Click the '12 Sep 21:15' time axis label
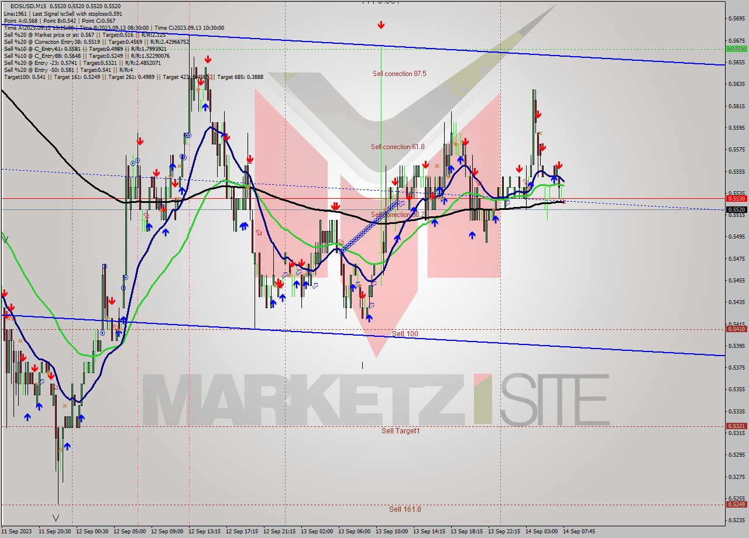Viewport: 749px width, 538px height. [280, 532]
